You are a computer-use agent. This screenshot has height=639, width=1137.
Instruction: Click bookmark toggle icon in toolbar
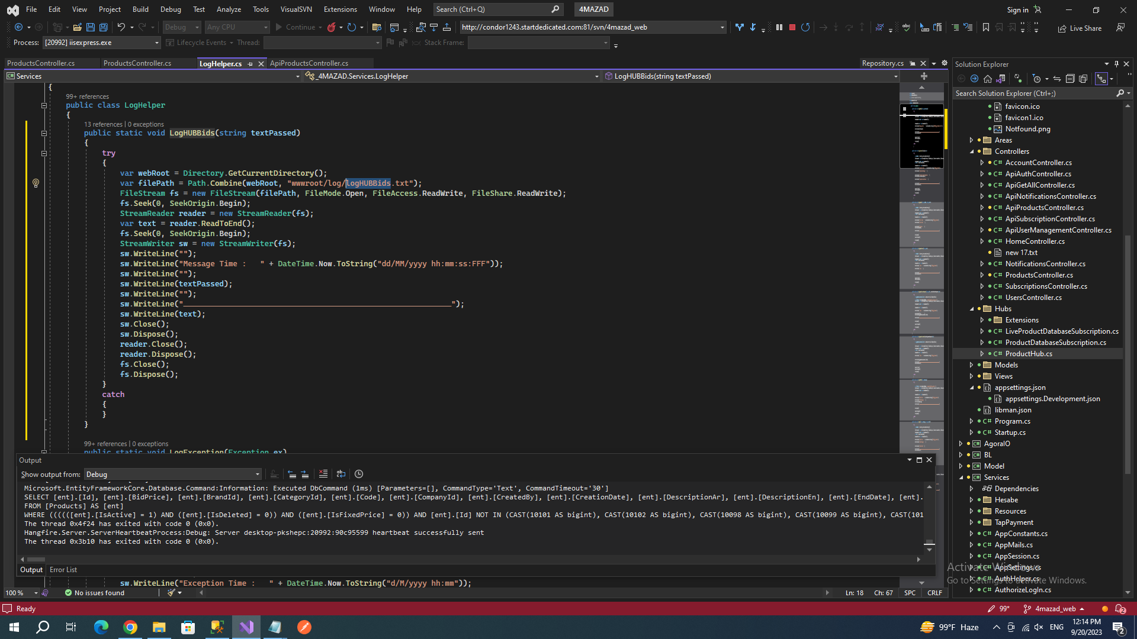(x=986, y=27)
